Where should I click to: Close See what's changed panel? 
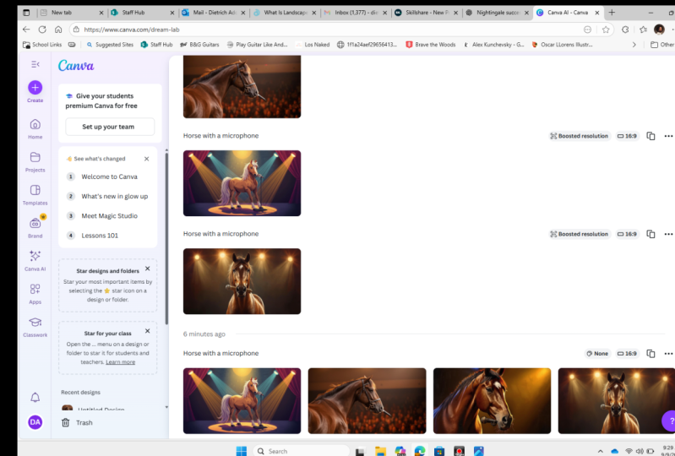tap(147, 159)
